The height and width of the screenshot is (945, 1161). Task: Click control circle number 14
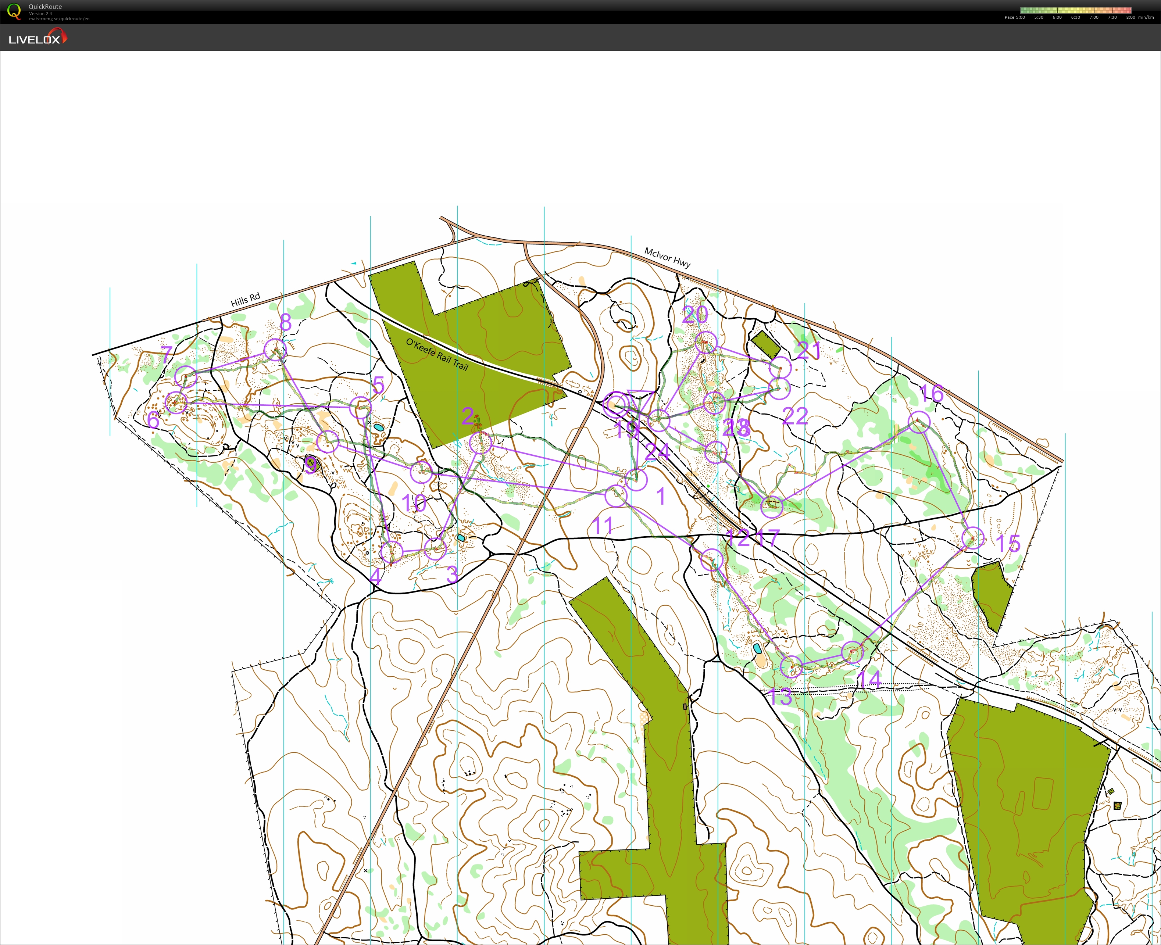[852, 652]
